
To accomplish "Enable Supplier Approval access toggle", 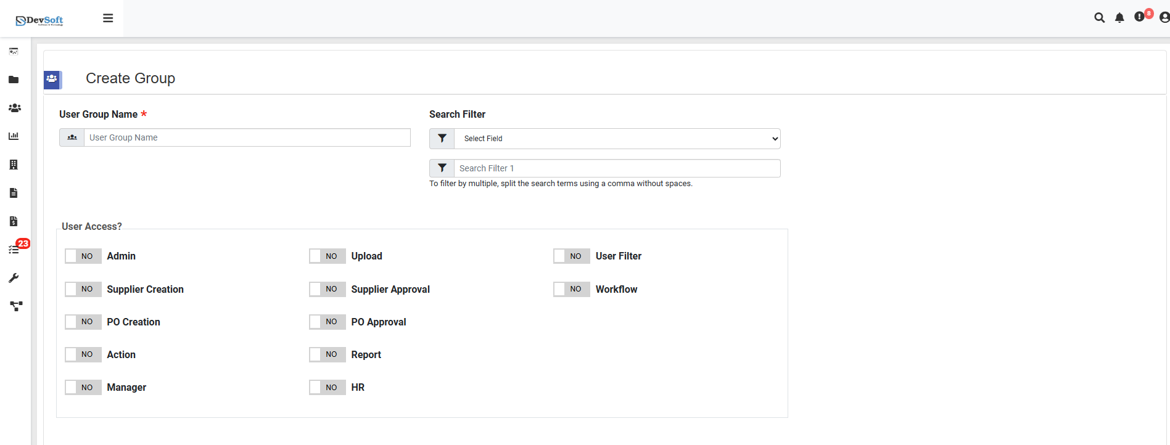I will [x=328, y=289].
